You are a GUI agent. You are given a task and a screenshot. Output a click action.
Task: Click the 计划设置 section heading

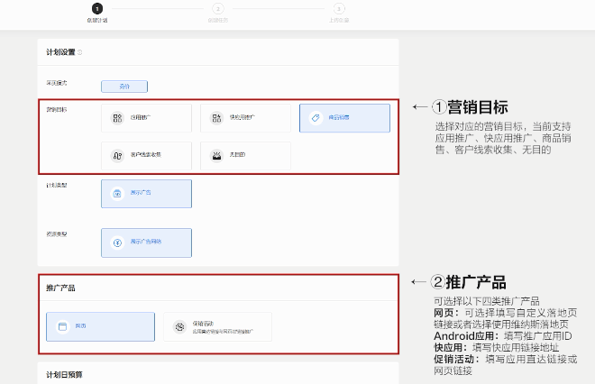tap(60, 52)
